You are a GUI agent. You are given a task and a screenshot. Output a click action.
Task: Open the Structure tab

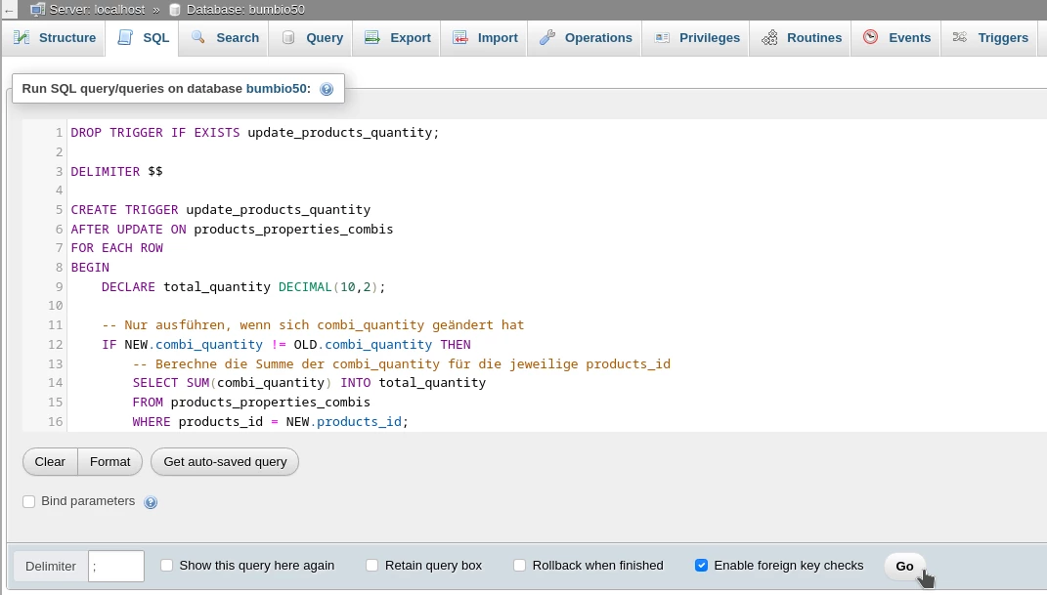54,38
